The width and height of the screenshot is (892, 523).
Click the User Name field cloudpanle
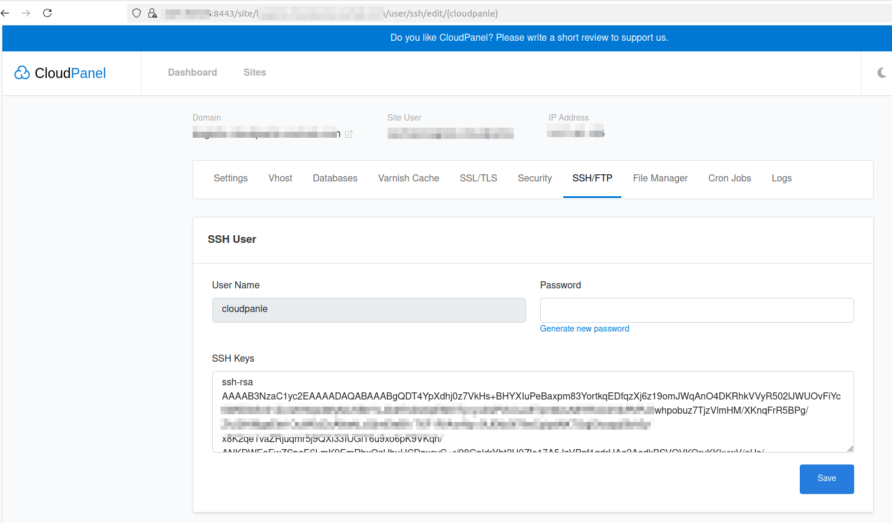(369, 310)
